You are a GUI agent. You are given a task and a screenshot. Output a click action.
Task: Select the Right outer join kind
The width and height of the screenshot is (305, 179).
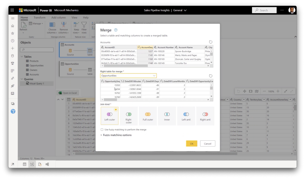click(x=129, y=116)
